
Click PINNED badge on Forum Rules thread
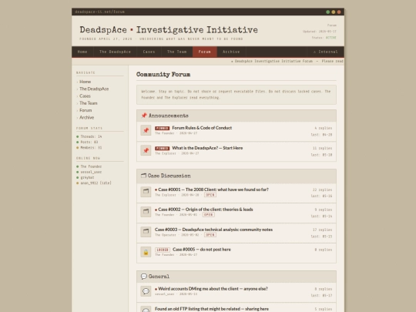[162, 128]
